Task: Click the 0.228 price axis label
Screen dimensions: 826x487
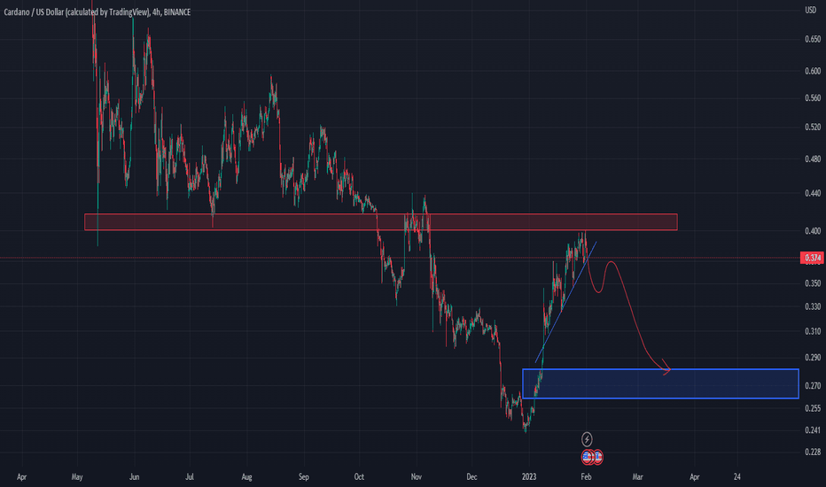Action: (813, 452)
